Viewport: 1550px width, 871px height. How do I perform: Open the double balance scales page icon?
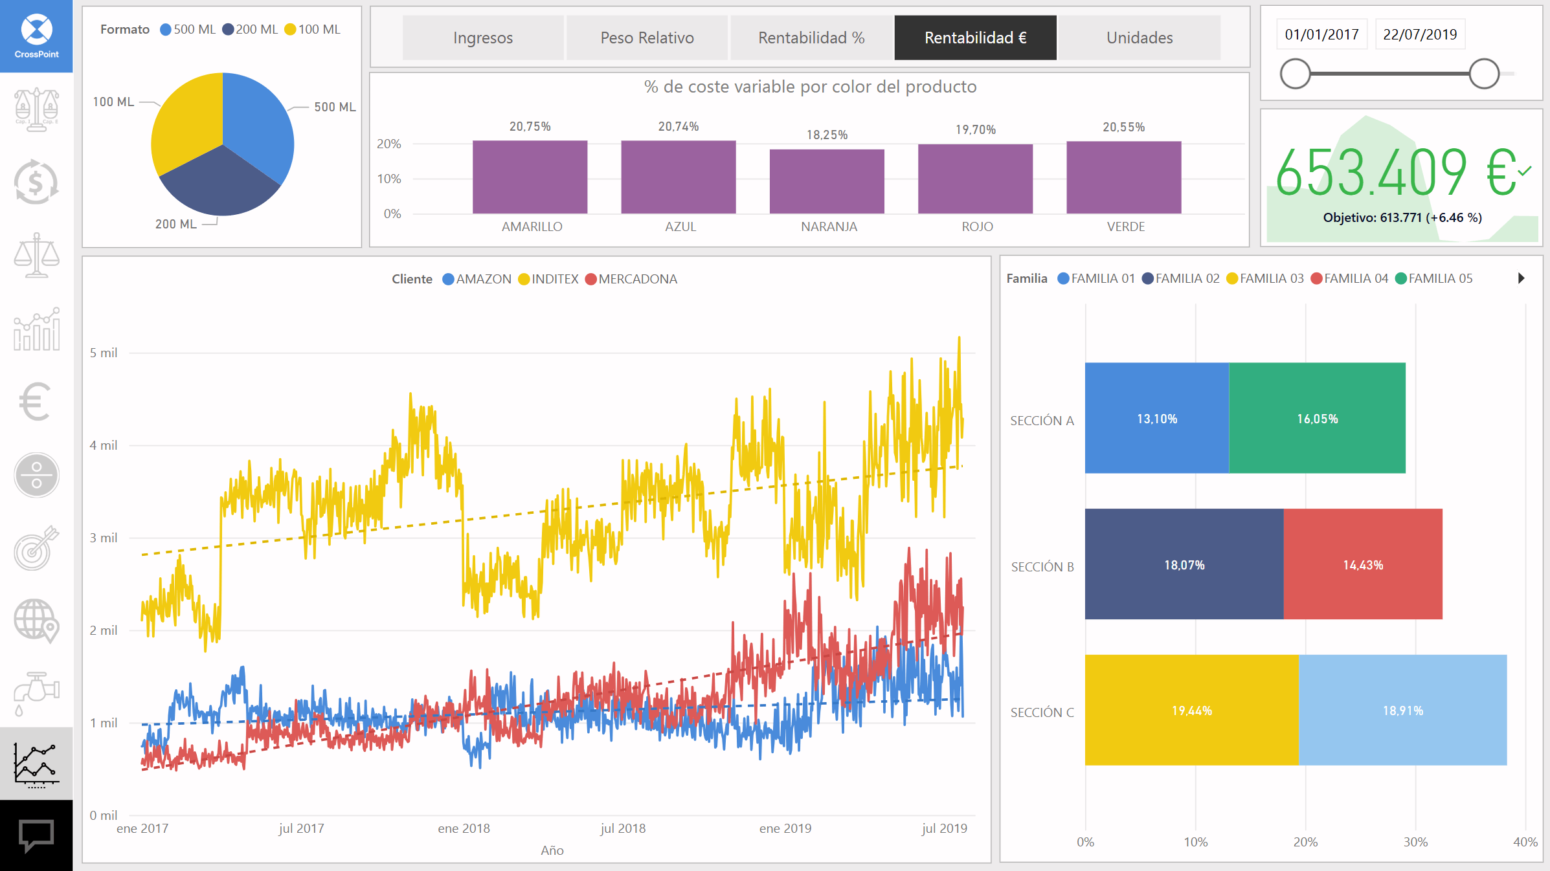pos(36,109)
